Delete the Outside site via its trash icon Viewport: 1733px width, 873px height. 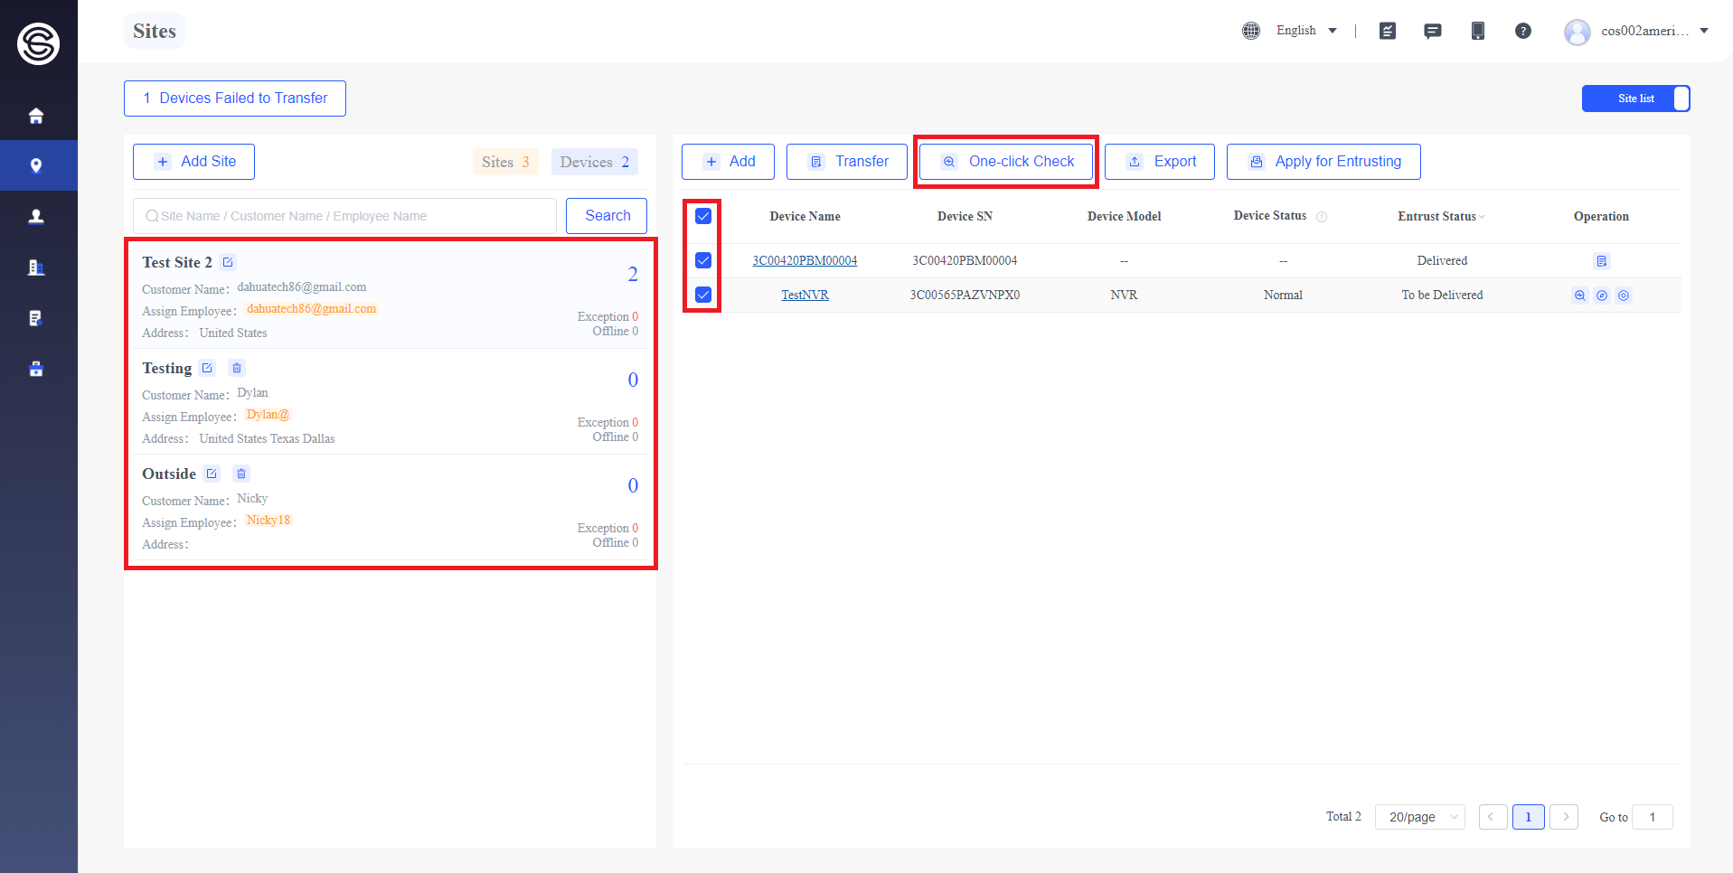(241, 474)
